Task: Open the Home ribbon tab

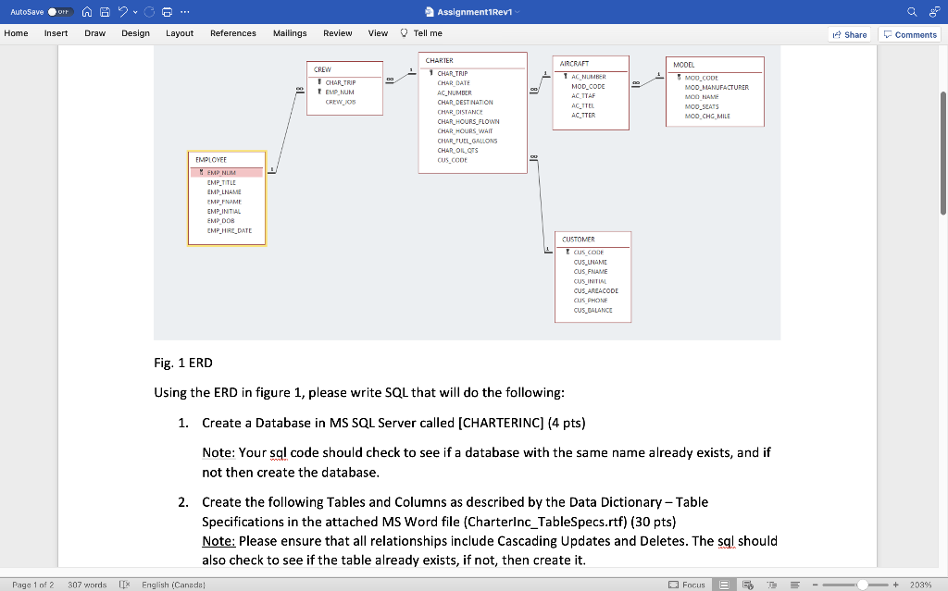Action: point(16,33)
